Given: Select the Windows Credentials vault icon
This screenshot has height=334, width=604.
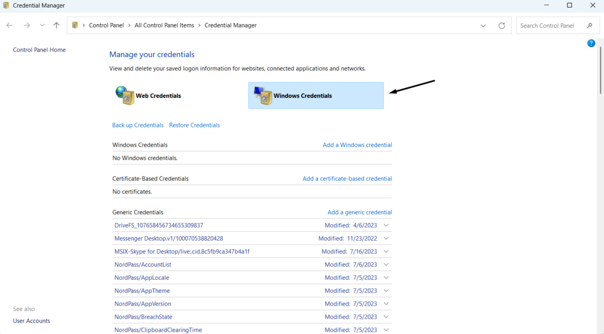Looking at the screenshot, I should (262, 96).
